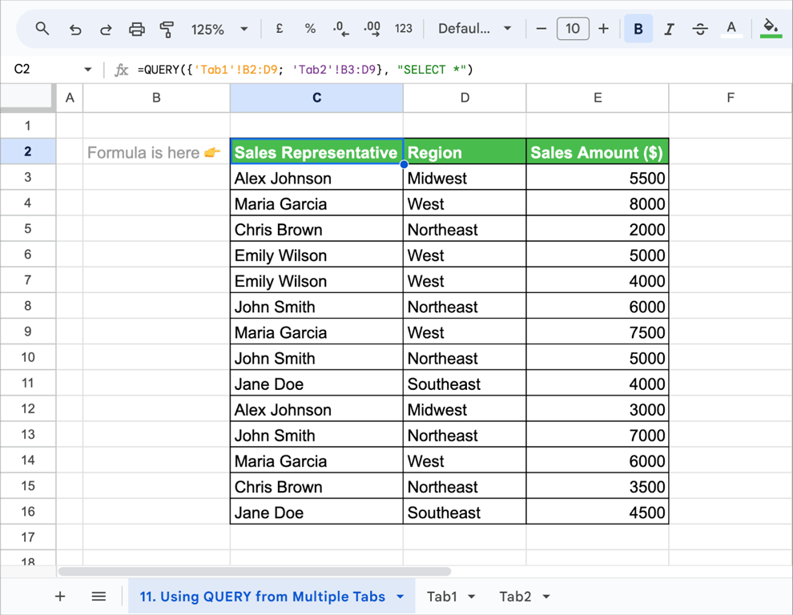Image resolution: width=793 pixels, height=615 pixels.
Task: Select Jane Doe in row 11
Action: [316, 384]
